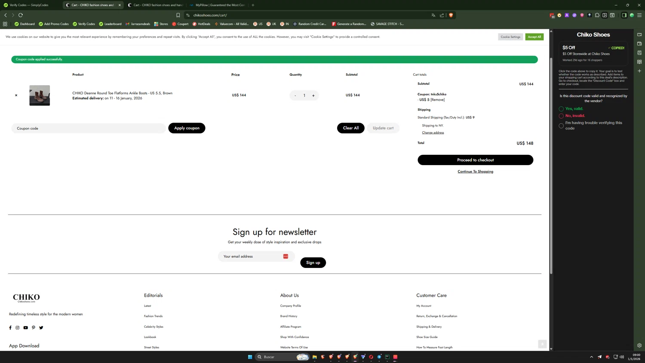Screen dimensions: 645x363
Task: Click the red password manager icon in email field
Action: 286,256
